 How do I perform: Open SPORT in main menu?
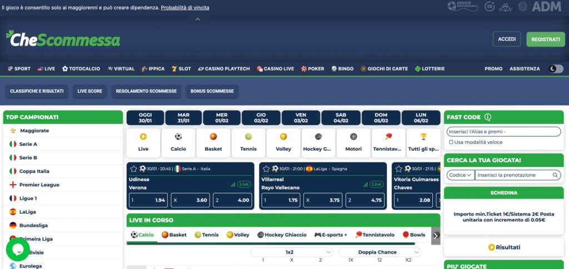19,69
